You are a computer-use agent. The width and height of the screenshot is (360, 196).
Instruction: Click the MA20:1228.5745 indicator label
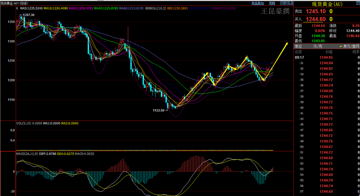[x=81, y=8]
